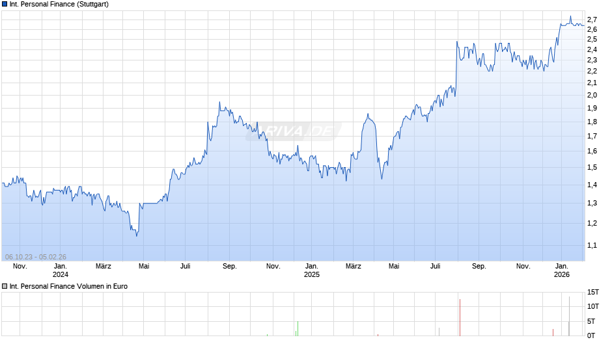The height and width of the screenshot is (342, 612).
Task: Click the blue legend square beside Int. Personal Finance (Stuttgart)
Action: pos(5,5)
